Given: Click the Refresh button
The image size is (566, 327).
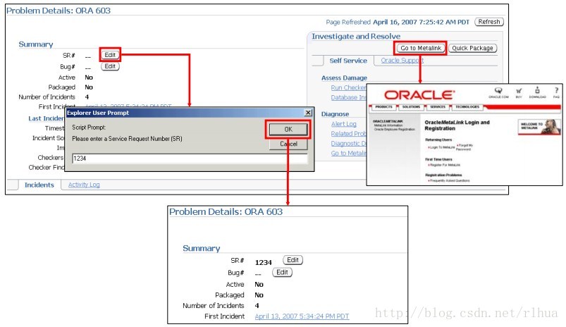Looking at the screenshot, I should (x=488, y=22).
